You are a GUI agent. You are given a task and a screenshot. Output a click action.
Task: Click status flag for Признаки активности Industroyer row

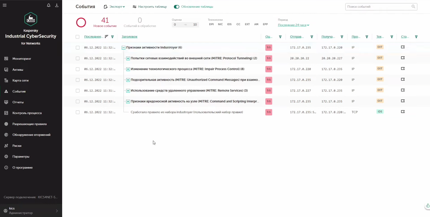click(403, 47)
